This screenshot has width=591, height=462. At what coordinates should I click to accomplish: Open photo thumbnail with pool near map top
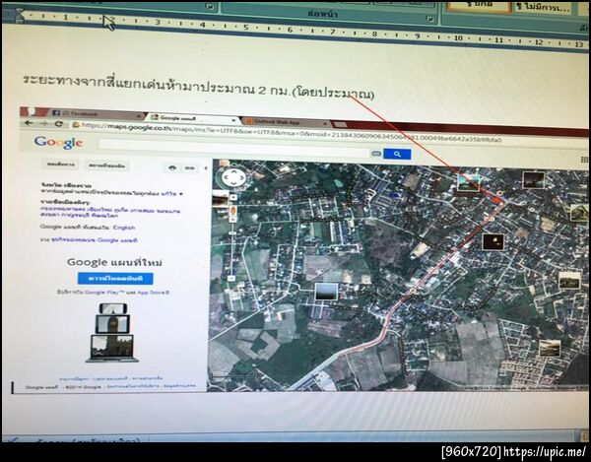[x=468, y=182]
